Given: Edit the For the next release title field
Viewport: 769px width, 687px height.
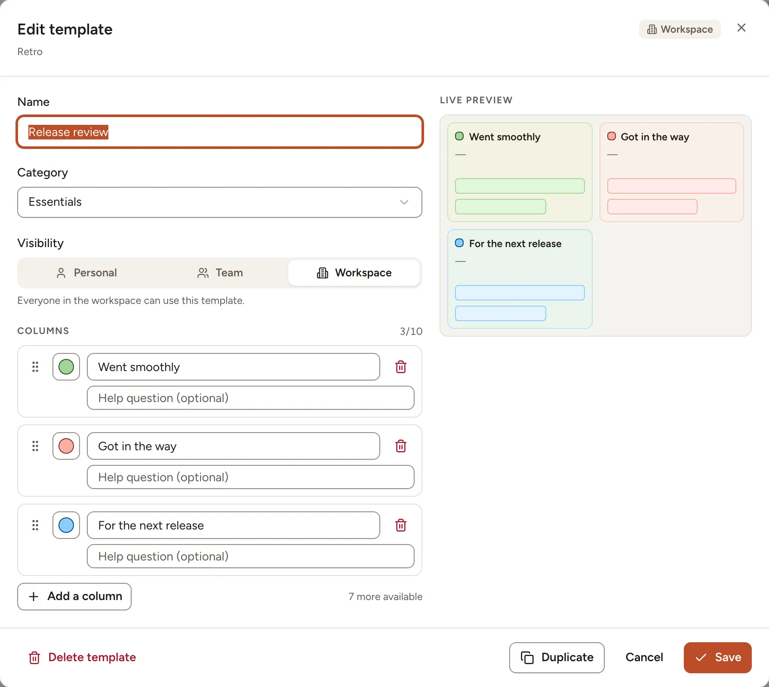Looking at the screenshot, I should click(234, 525).
